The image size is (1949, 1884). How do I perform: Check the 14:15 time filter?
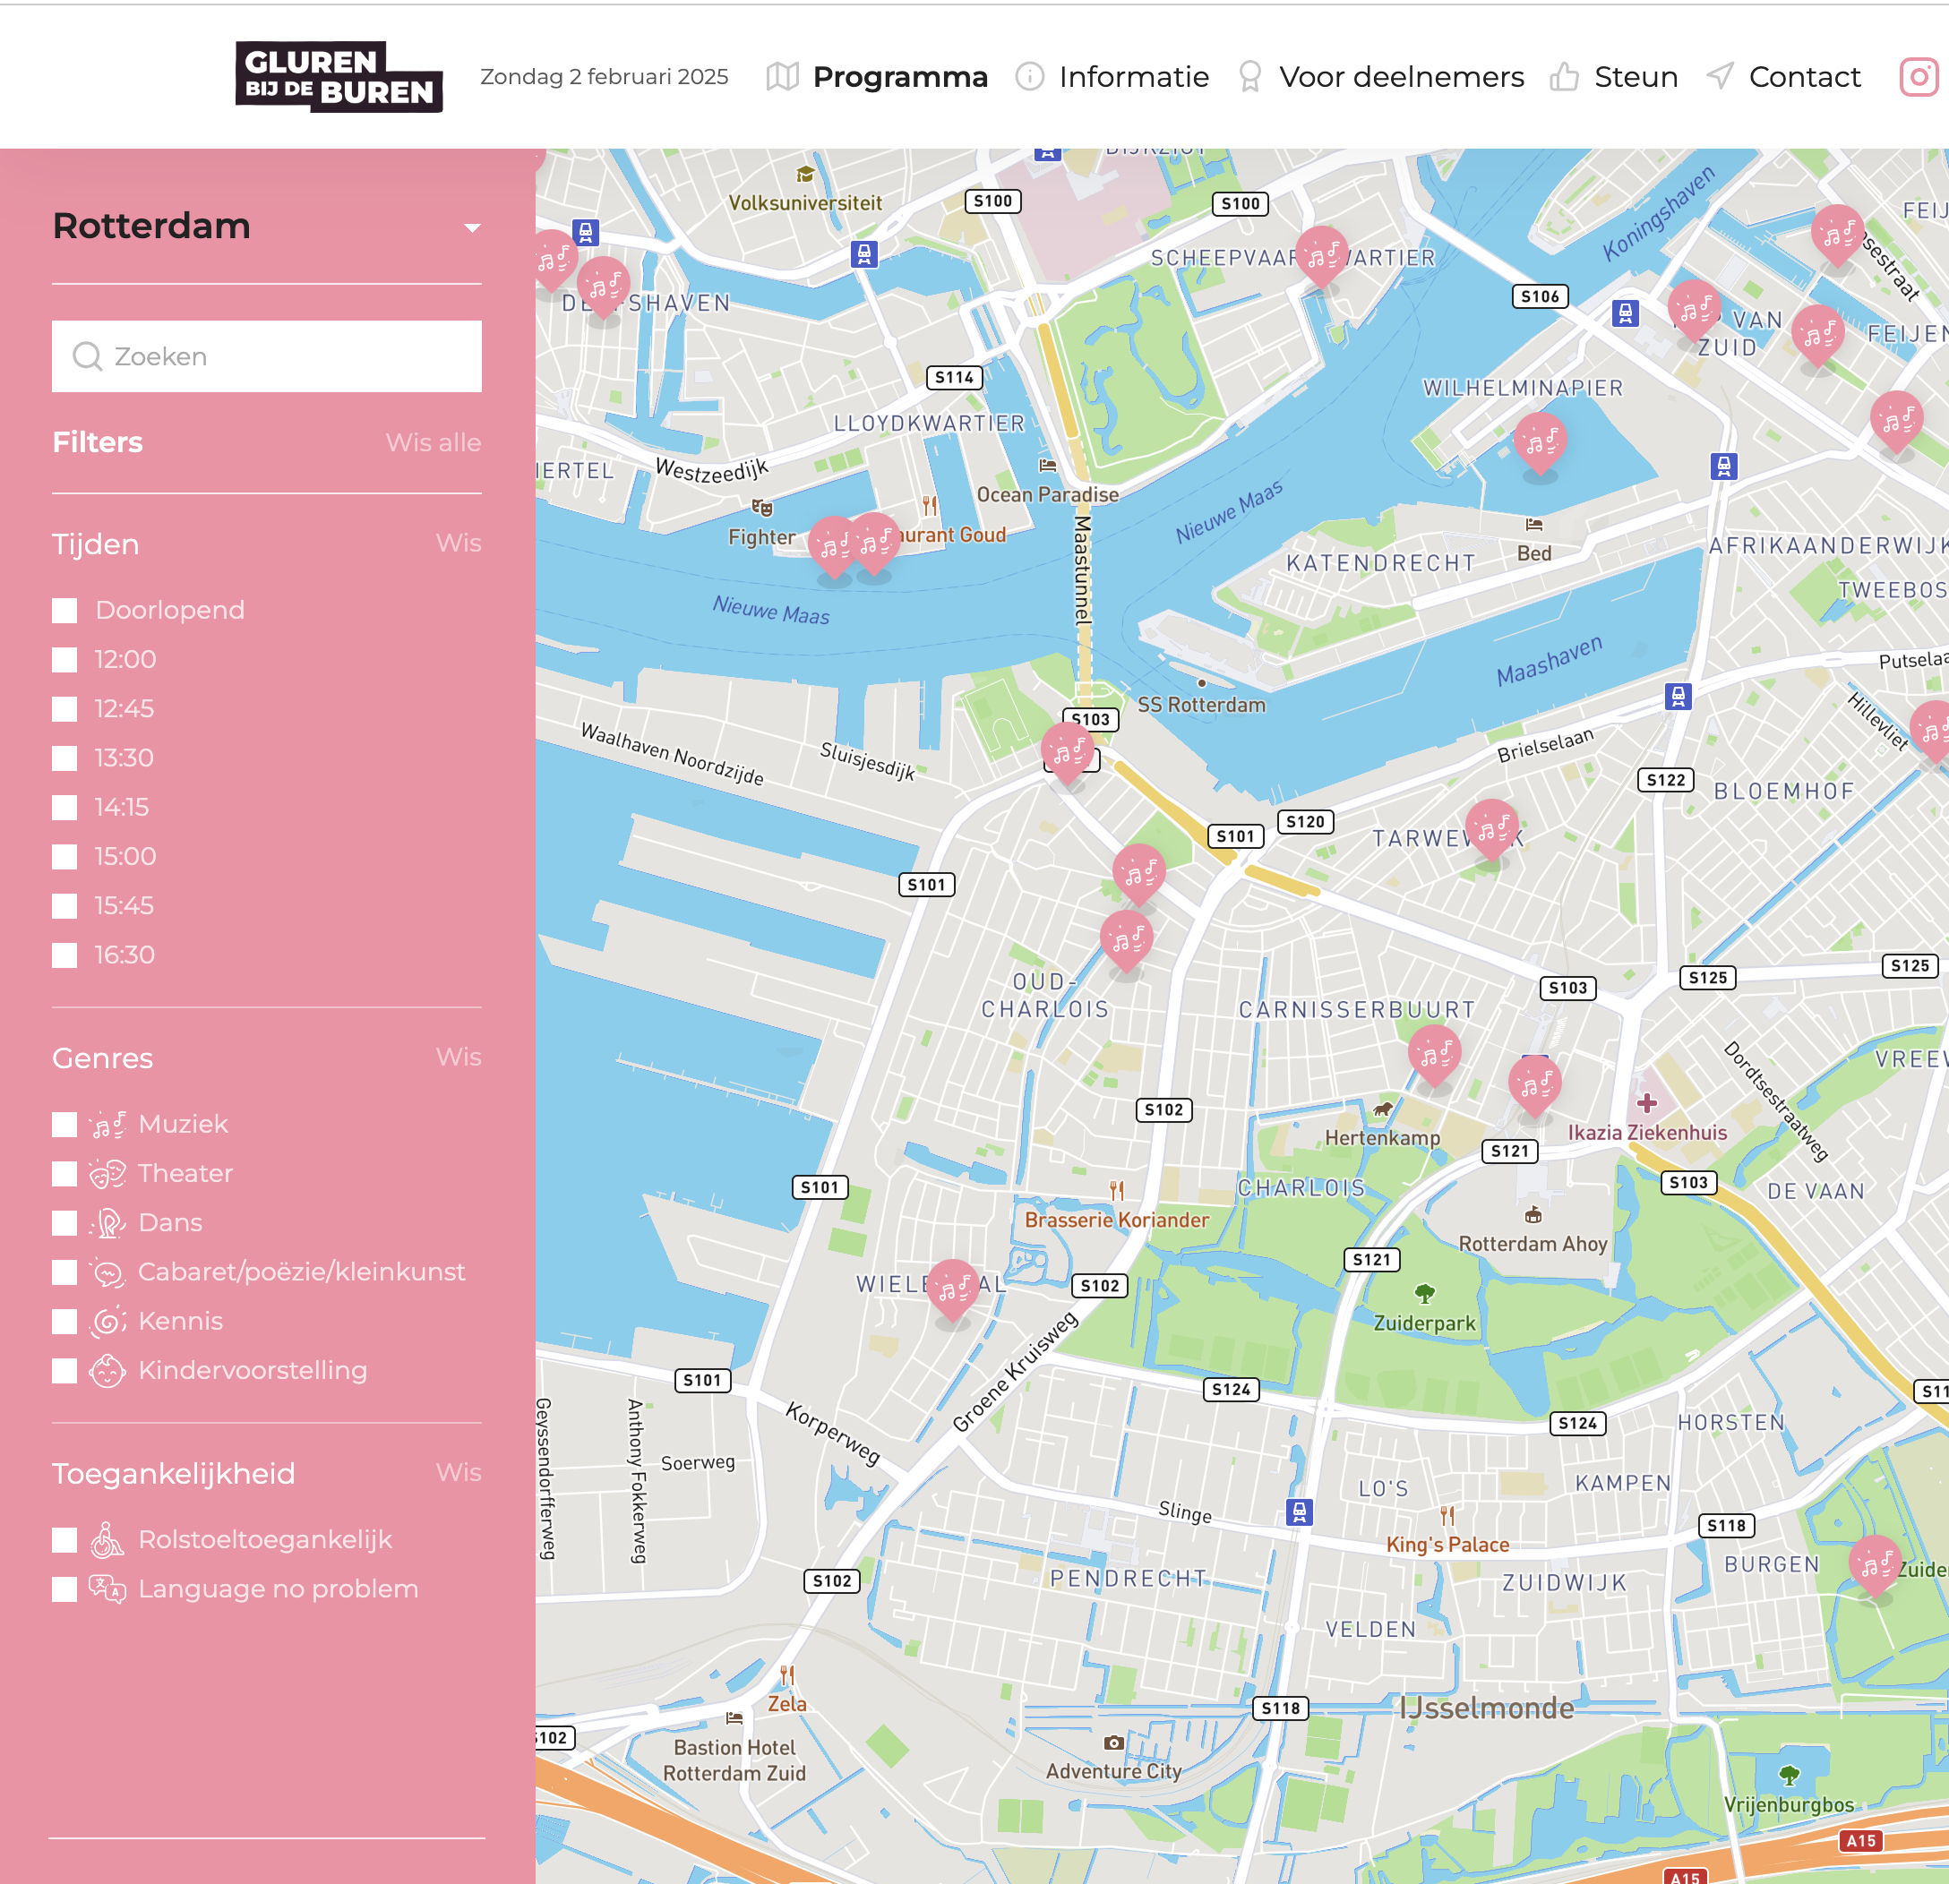64,808
